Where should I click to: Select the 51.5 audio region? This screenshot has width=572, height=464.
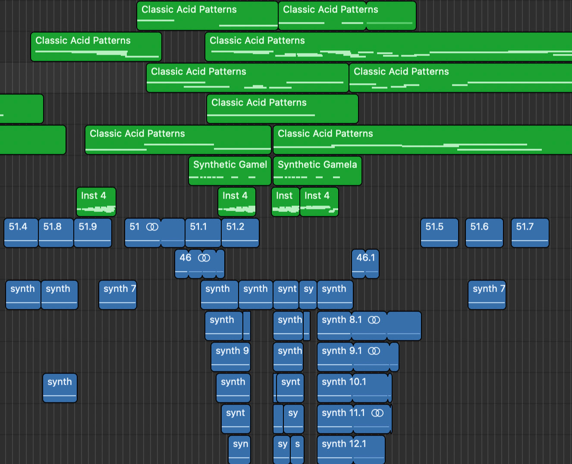click(439, 233)
